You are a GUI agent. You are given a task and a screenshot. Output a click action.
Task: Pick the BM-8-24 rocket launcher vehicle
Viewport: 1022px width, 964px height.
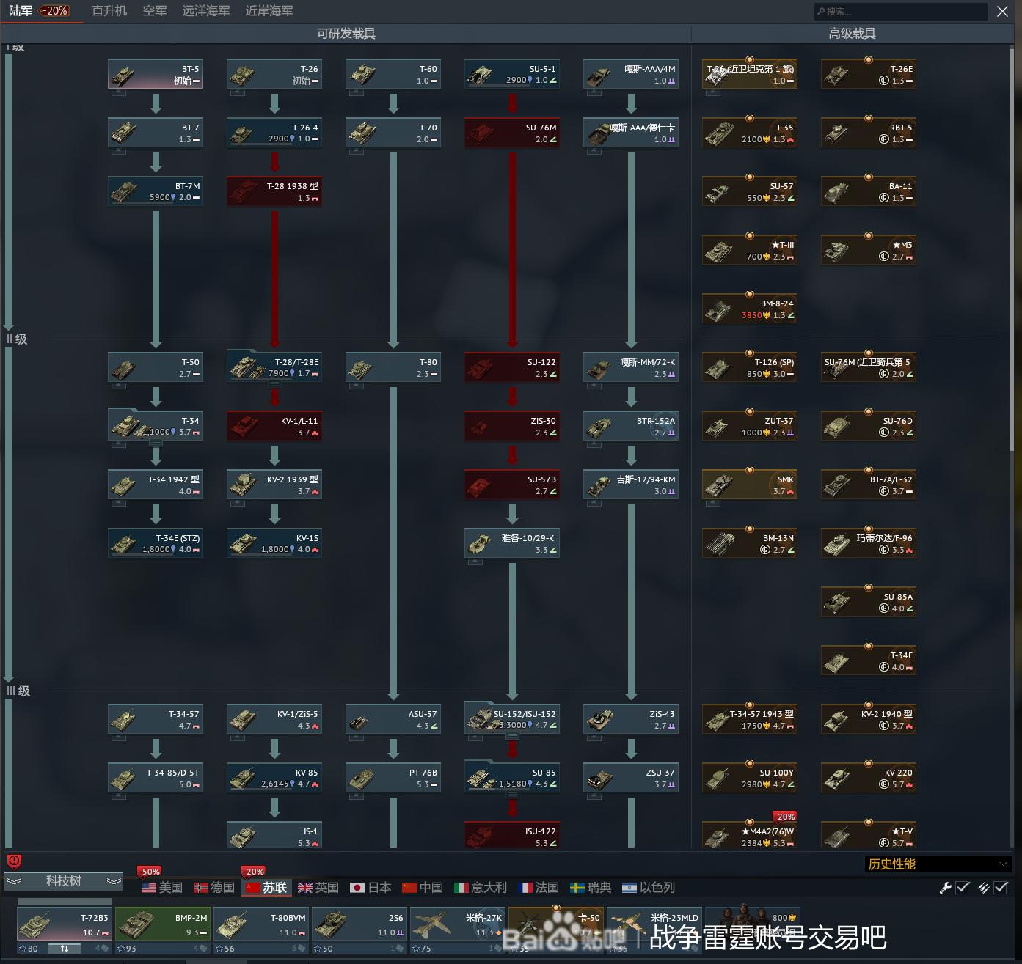tap(750, 309)
